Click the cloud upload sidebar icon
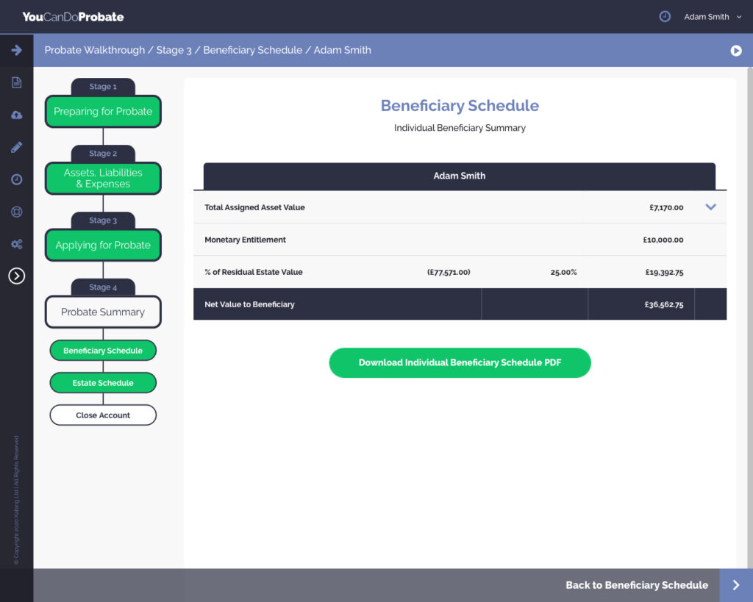This screenshot has width=753, height=602. click(16, 115)
